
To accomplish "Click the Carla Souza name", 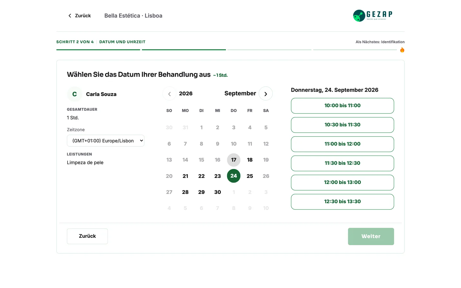I will coord(101,94).
